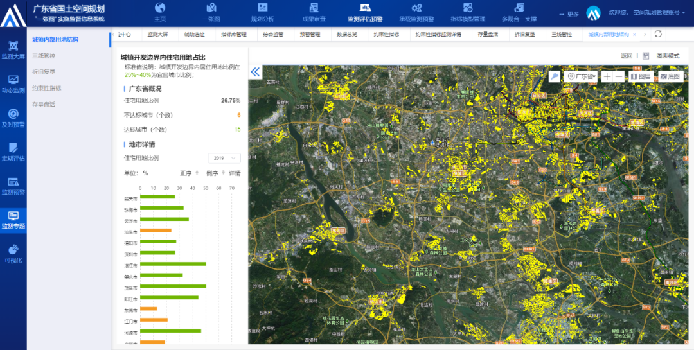This screenshot has height=350, width=694.
Task: Switch to the 数据总览 tab
Action: click(346, 35)
